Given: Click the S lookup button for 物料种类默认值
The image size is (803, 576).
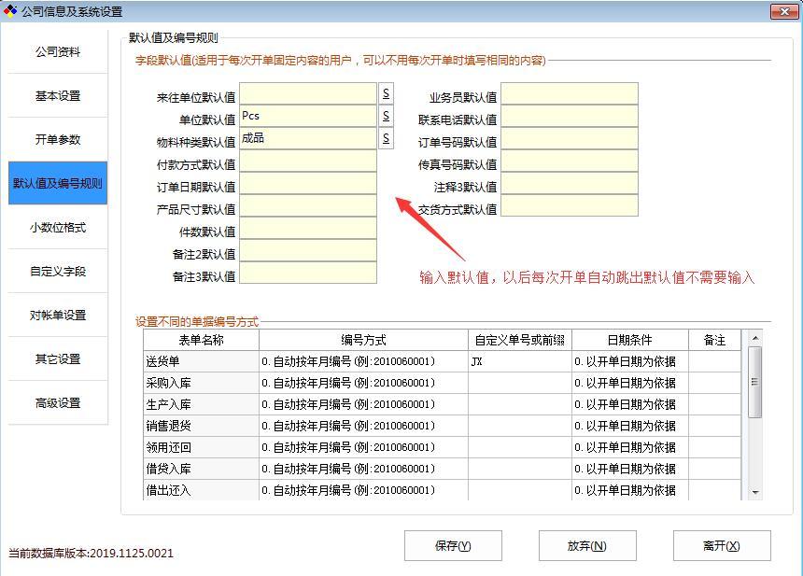Looking at the screenshot, I should (387, 138).
